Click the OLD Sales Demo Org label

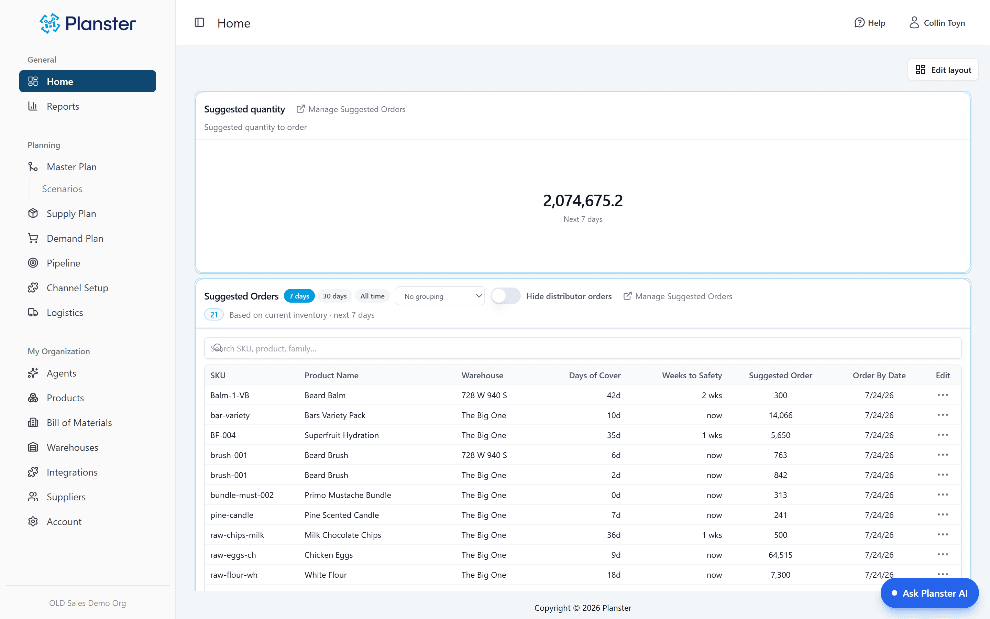click(88, 602)
